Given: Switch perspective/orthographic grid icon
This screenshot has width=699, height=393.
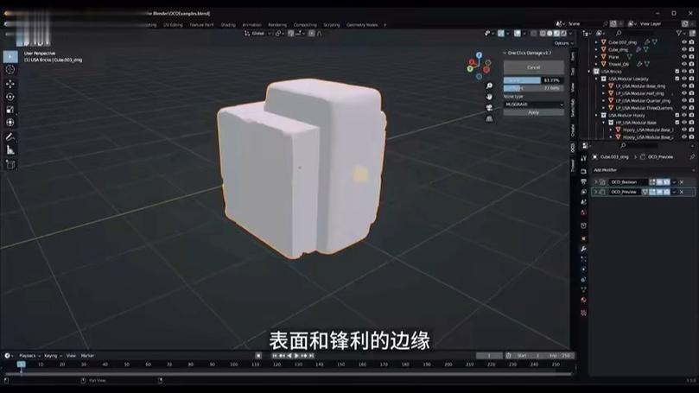Looking at the screenshot, I should [489, 119].
